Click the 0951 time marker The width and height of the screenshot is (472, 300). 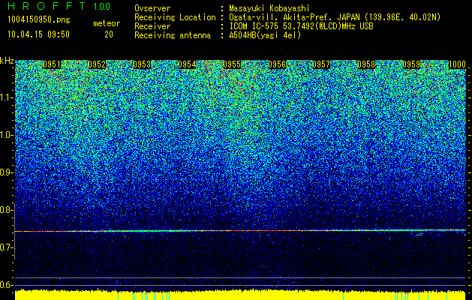(52, 64)
